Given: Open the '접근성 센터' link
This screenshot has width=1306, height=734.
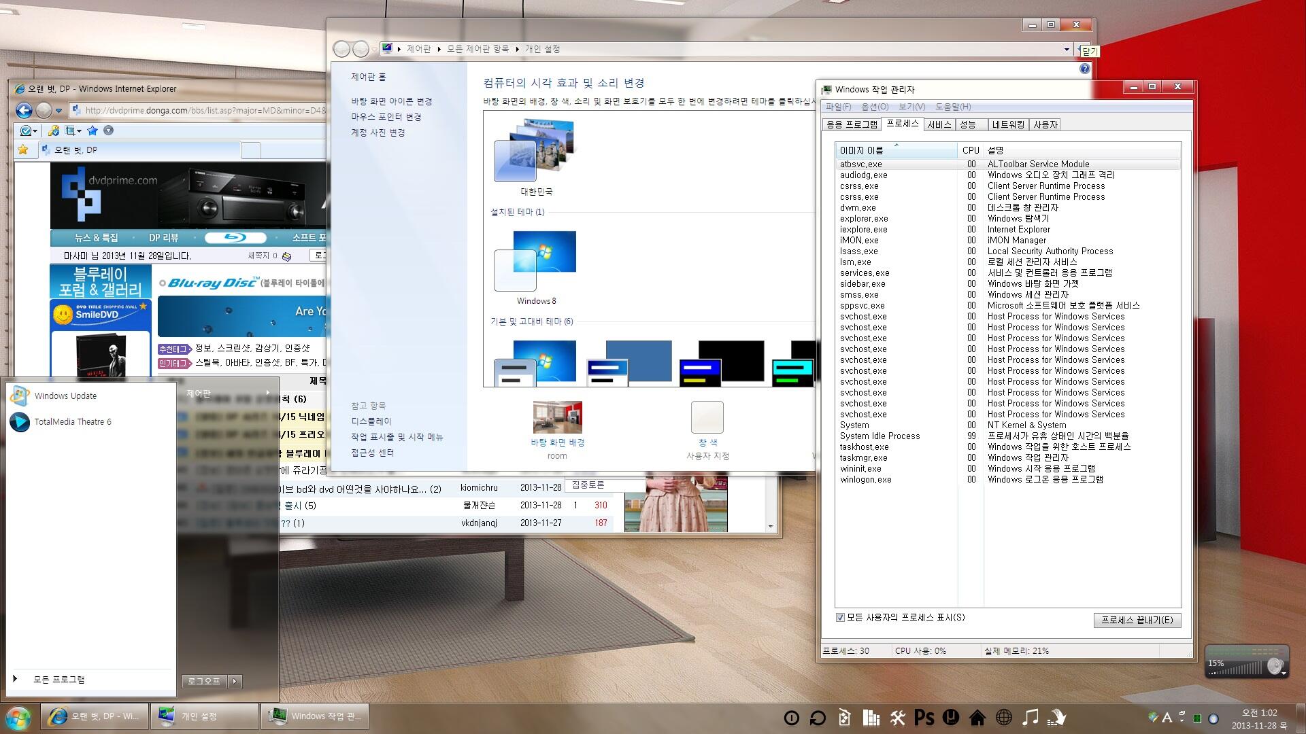Looking at the screenshot, I should click(373, 453).
